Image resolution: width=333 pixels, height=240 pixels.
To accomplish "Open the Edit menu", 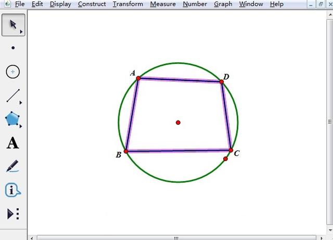I will (37, 4).
